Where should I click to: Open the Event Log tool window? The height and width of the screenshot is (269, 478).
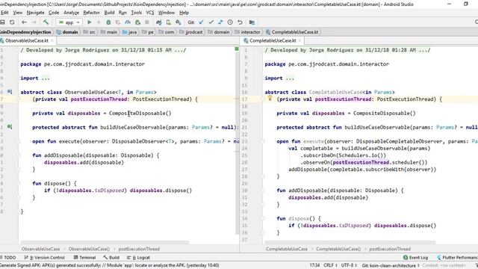[x=415, y=257]
